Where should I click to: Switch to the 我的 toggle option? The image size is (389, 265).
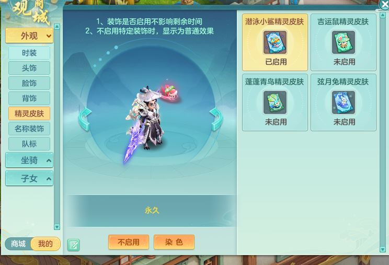pos(45,244)
